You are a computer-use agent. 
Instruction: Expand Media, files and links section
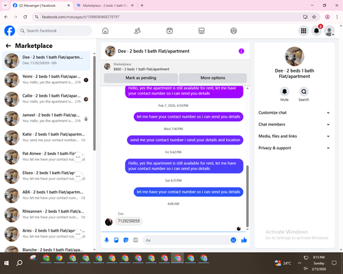[294, 136]
